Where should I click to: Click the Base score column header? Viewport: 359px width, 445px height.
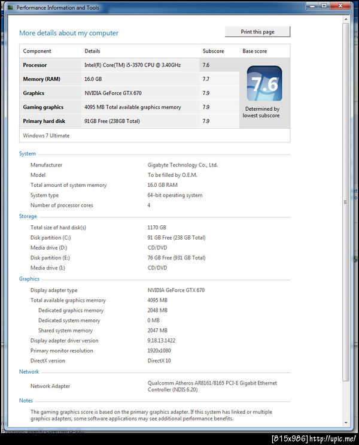pyautogui.click(x=255, y=51)
